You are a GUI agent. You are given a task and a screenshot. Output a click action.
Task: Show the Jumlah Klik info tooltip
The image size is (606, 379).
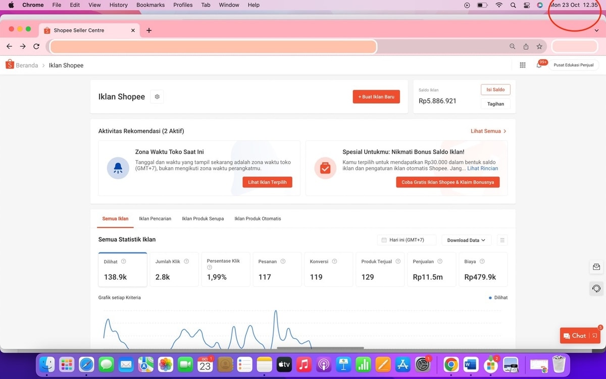186,261
